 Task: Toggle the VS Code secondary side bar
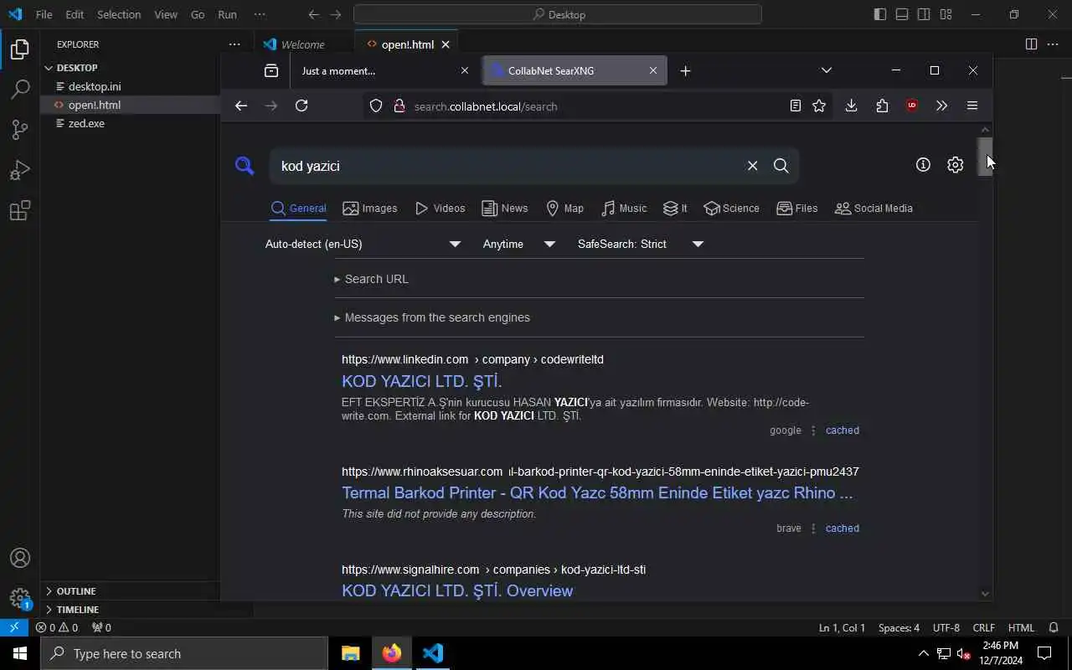coord(924,14)
